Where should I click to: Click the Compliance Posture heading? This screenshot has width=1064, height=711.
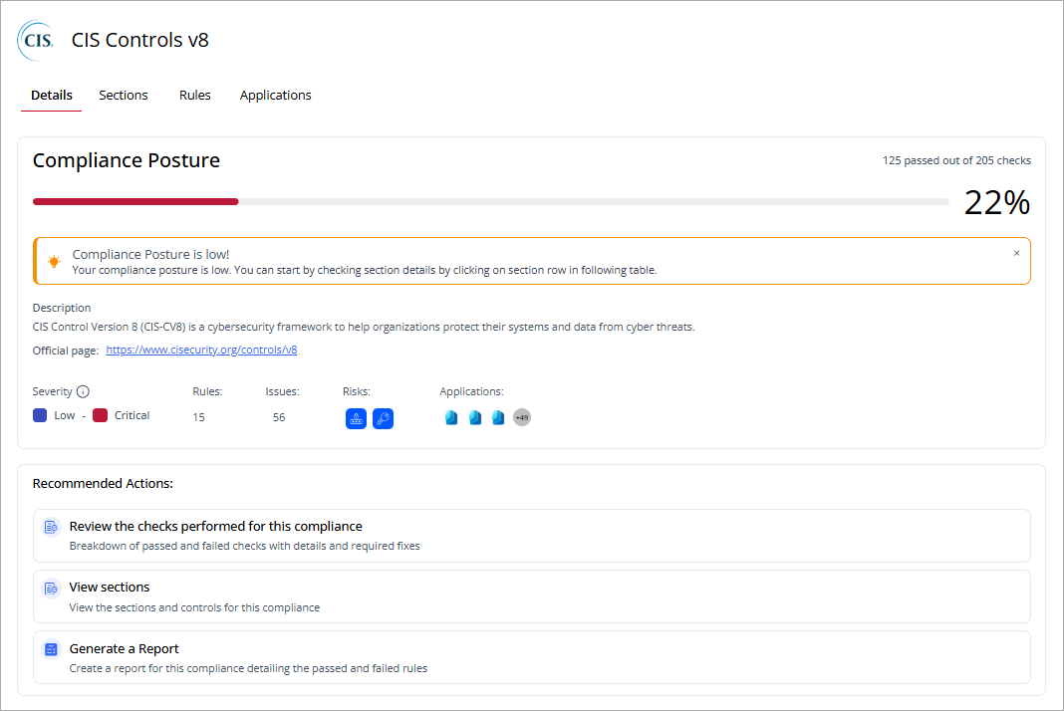click(x=127, y=160)
